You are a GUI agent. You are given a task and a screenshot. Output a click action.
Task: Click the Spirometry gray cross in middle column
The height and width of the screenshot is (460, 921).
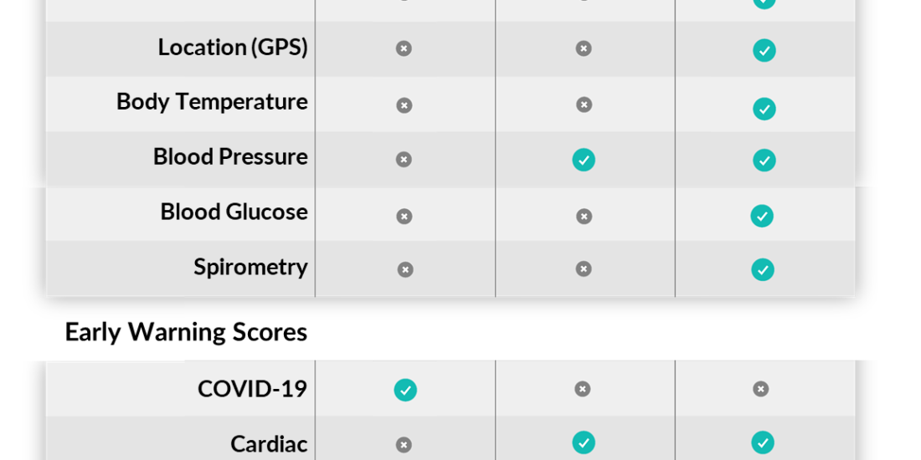[x=584, y=268]
